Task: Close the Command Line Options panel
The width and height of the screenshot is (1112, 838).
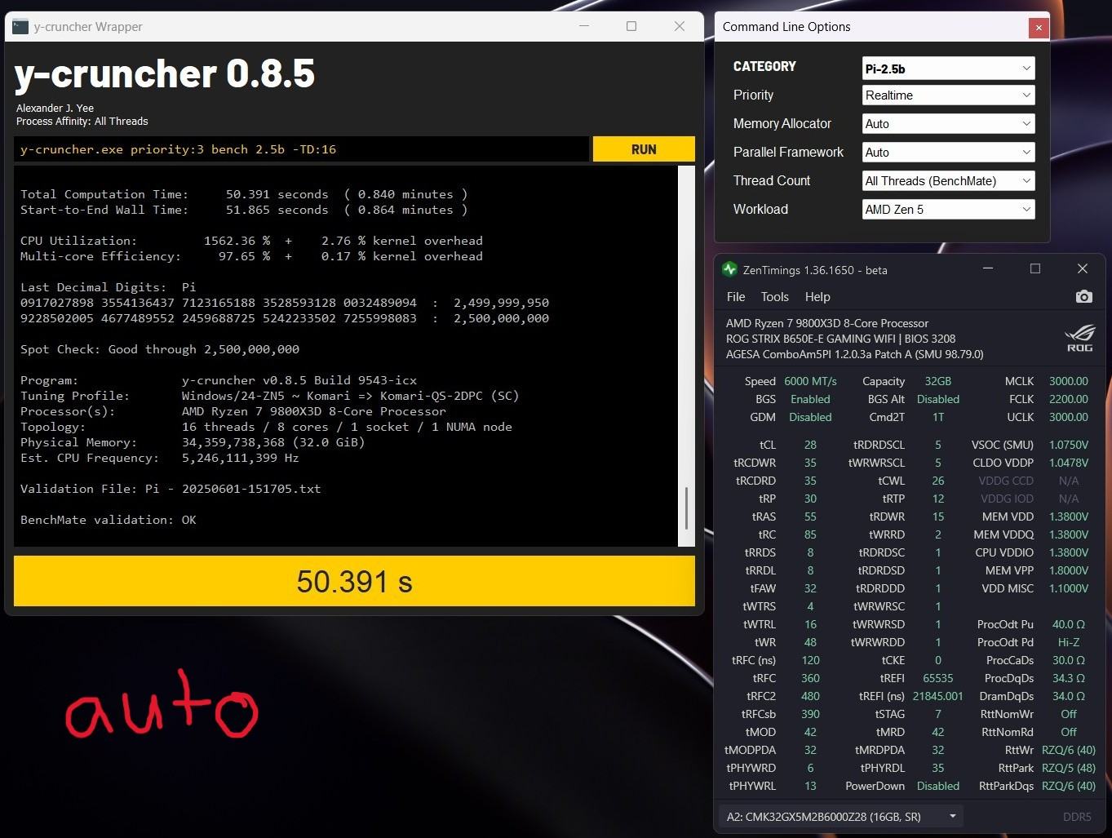Action: pyautogui.click(x=1039, y=28)
